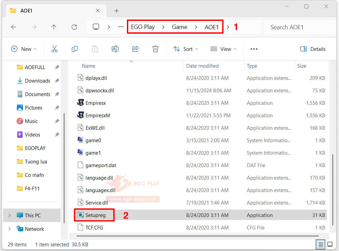Select the Setupreg application
This screenshot has height=251, width=339.
click(x=95, y=215)
